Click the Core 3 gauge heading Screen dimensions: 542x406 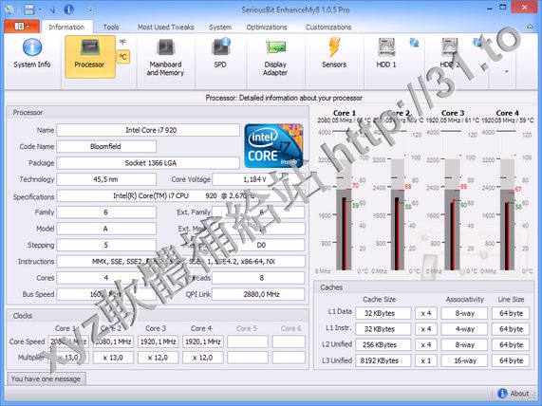click(x=453, y=113)
